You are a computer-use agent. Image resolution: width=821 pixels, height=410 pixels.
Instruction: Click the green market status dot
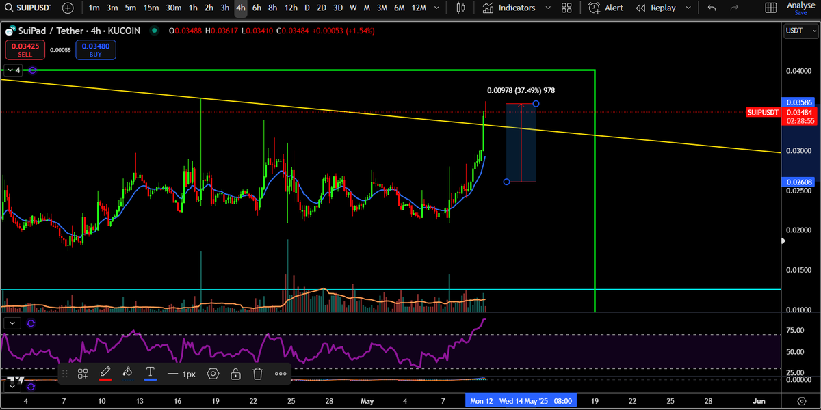point(155,31)
